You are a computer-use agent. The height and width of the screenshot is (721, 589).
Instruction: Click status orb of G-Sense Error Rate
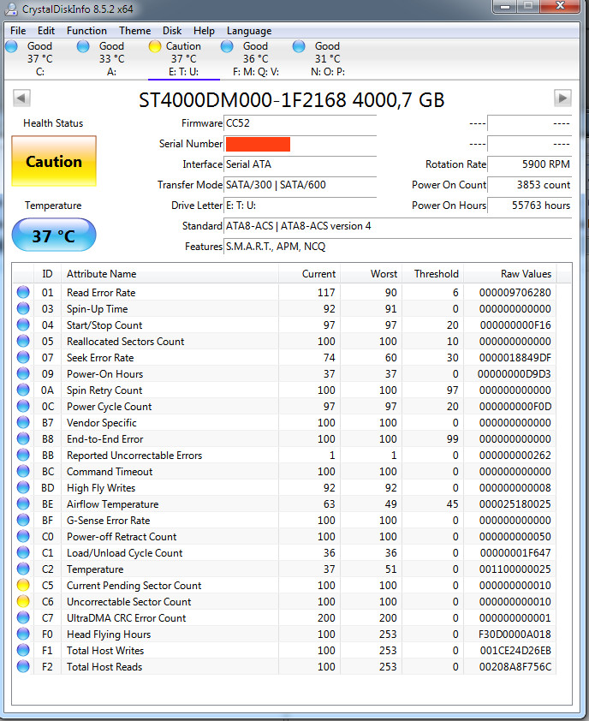point(23,520)
